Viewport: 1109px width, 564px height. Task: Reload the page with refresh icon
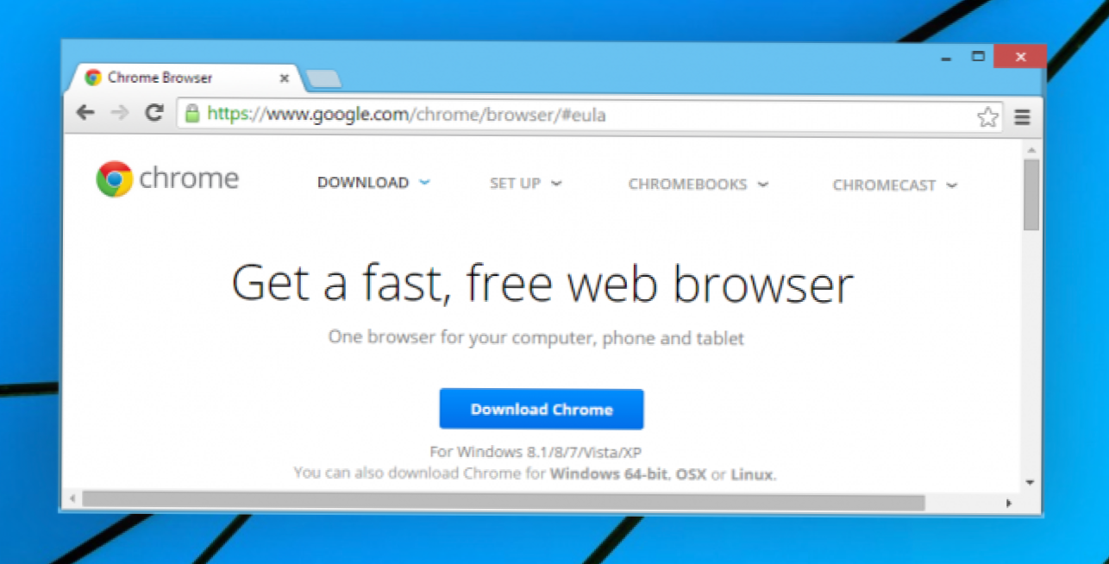(x=154, y=112)
